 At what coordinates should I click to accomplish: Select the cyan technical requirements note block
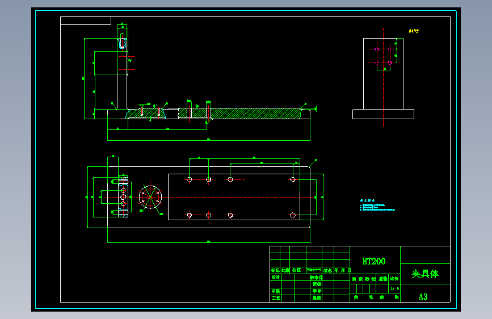point(377,205)
